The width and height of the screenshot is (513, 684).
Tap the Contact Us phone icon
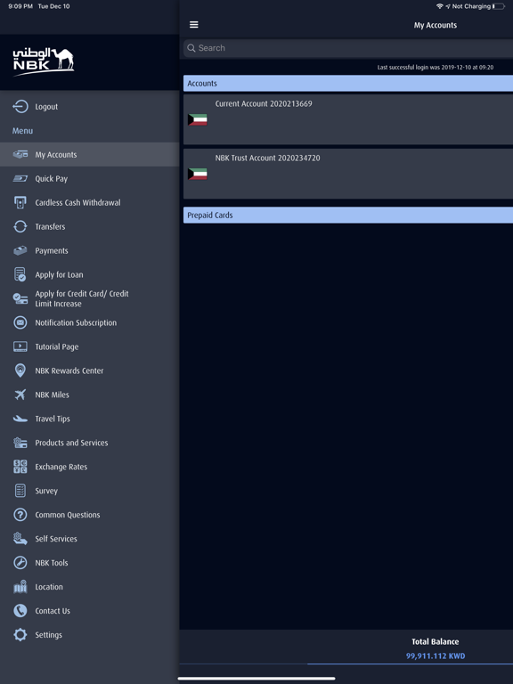[x=20, y=610]
